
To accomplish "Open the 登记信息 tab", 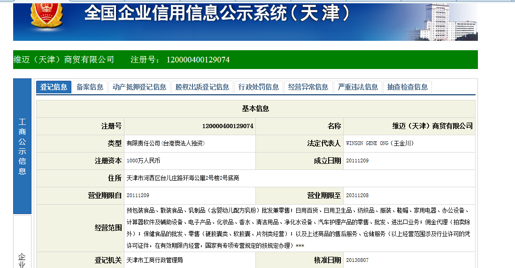I will point(54,87).
